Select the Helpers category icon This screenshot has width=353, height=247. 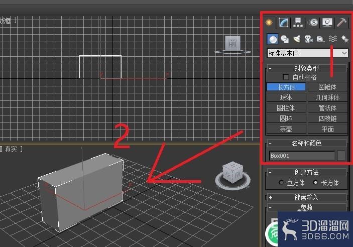click(320, 39)
